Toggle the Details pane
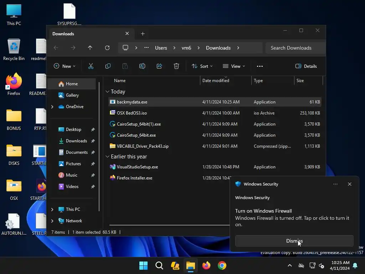The width and height of the screenshot is (365, 274). point(306,66)
